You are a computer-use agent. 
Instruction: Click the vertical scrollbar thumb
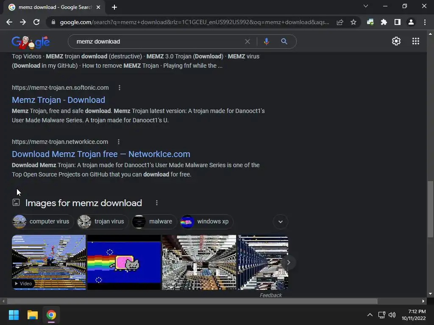[x=430, y=209]
